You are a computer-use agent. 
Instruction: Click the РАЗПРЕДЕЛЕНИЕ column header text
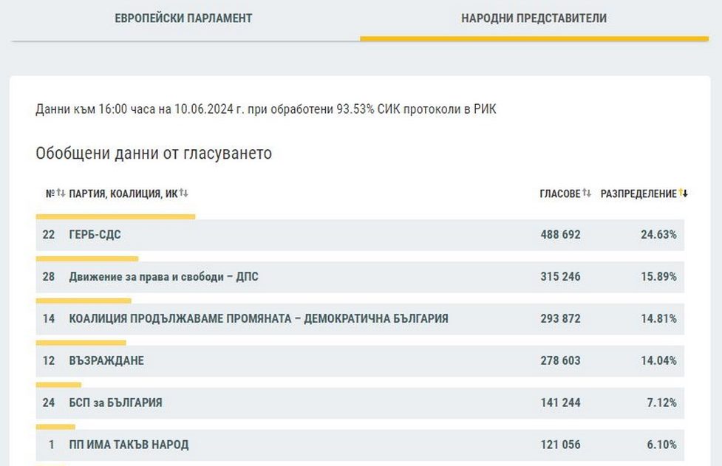(638, 193)
